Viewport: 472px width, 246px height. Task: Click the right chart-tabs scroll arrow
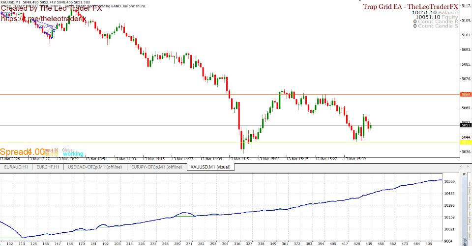[468, 167]
